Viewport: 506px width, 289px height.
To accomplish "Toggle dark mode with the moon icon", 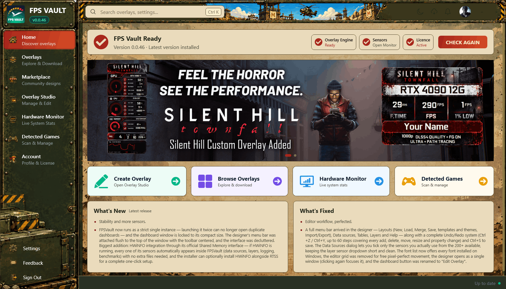I will [420, 12].
